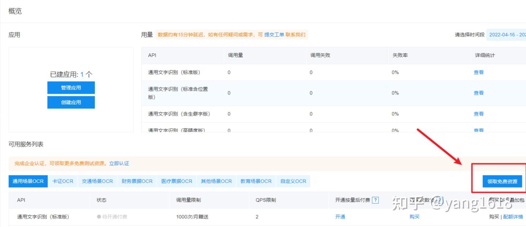Click the purchase count package help icon
The image size is (526, 227).
point(440,200)
